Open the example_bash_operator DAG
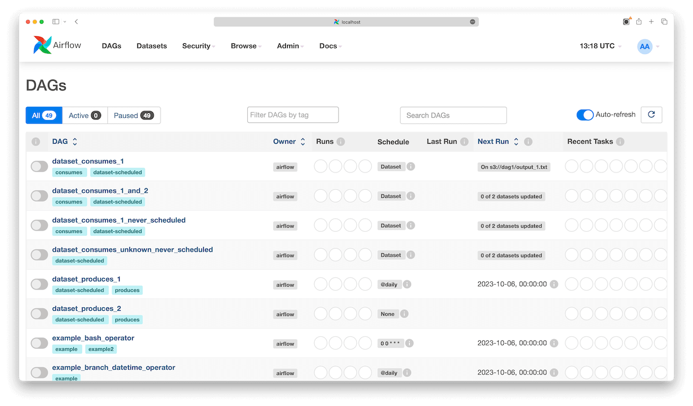 (93, 337)
